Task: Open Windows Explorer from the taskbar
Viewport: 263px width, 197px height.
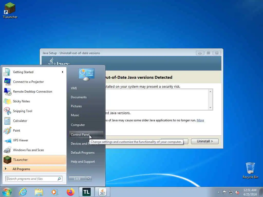Action: [x=39, y=192]
